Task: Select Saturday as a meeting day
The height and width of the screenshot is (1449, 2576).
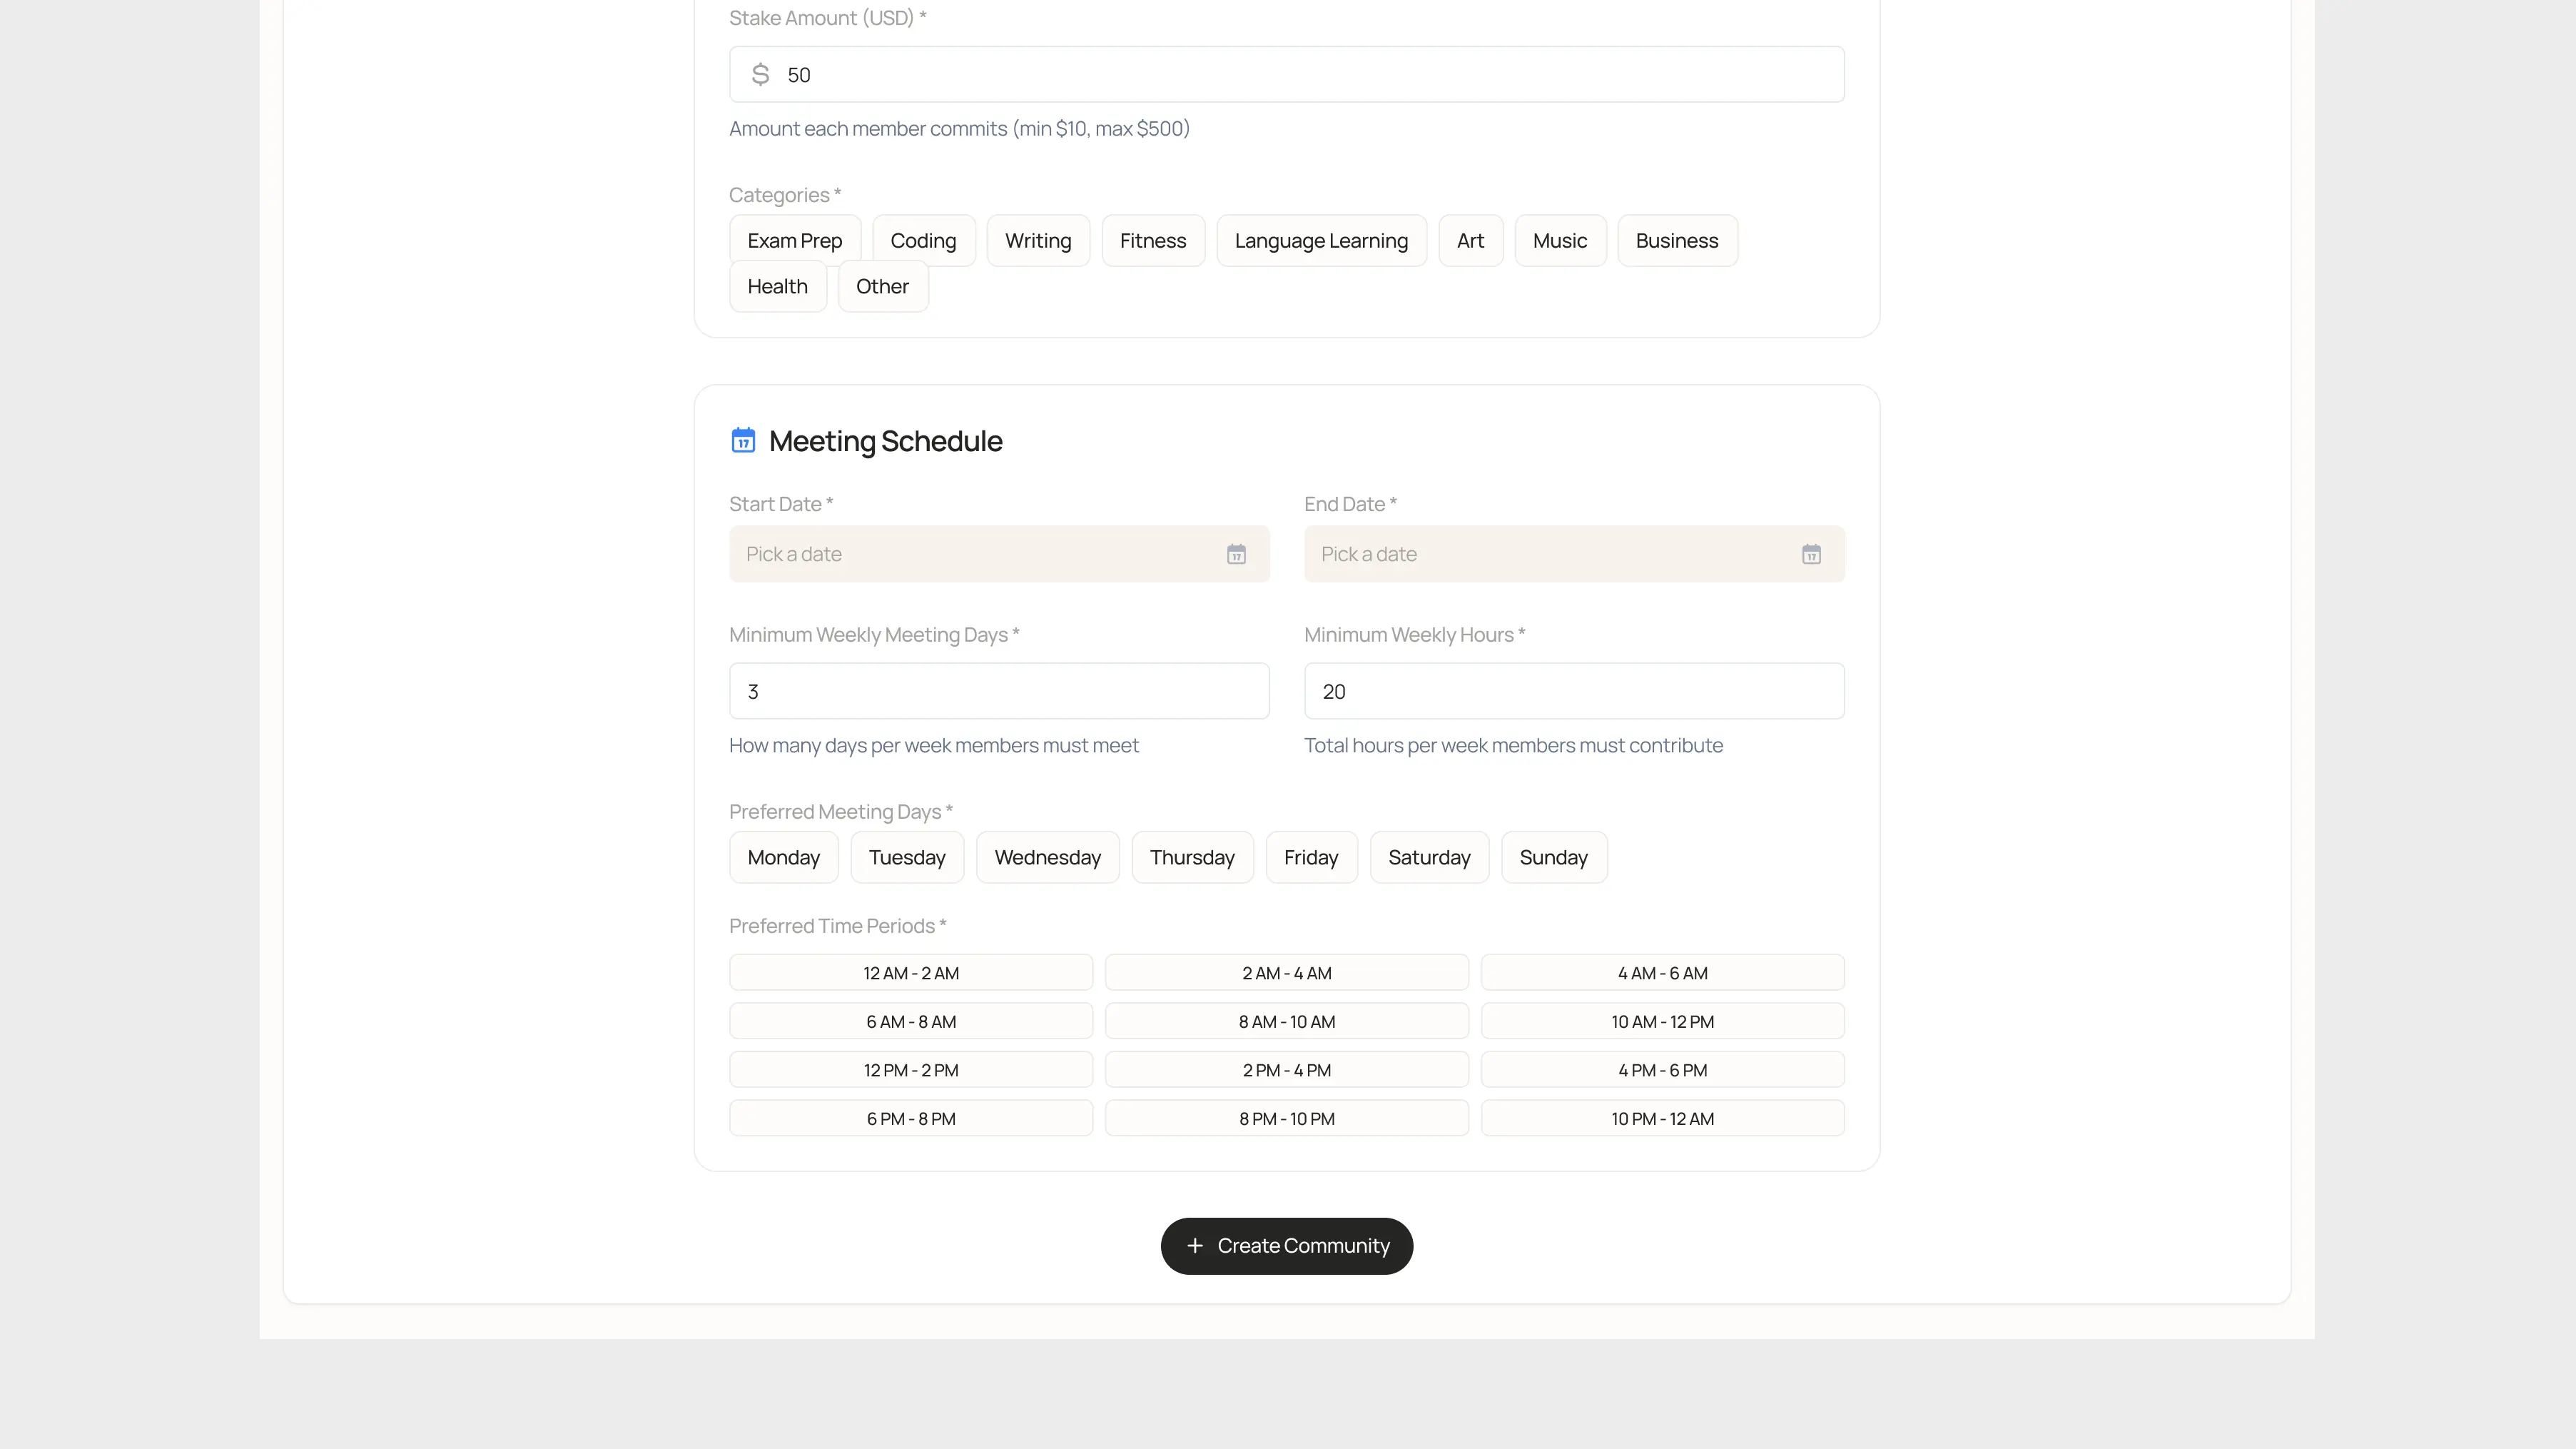Action: click(x=1428, y=858)
